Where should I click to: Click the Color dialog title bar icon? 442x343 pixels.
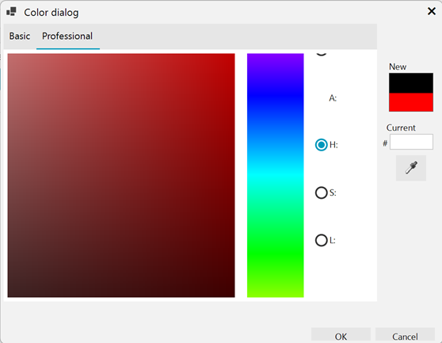click(x=11, y=12)
